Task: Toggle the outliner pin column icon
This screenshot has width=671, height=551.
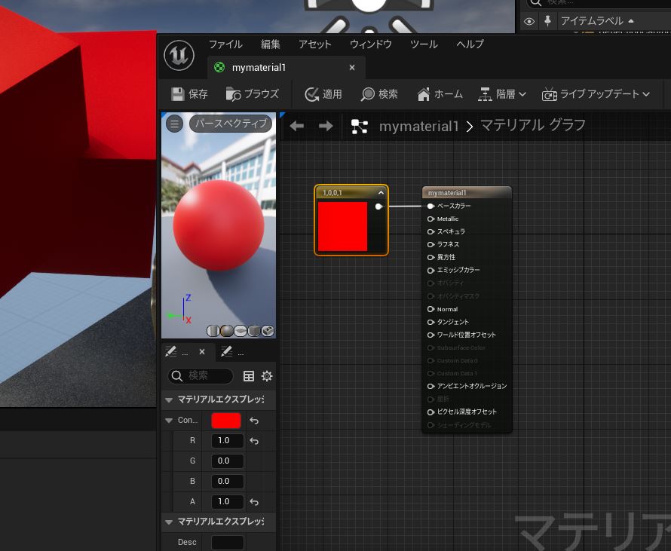Action: tap(547, 21)
